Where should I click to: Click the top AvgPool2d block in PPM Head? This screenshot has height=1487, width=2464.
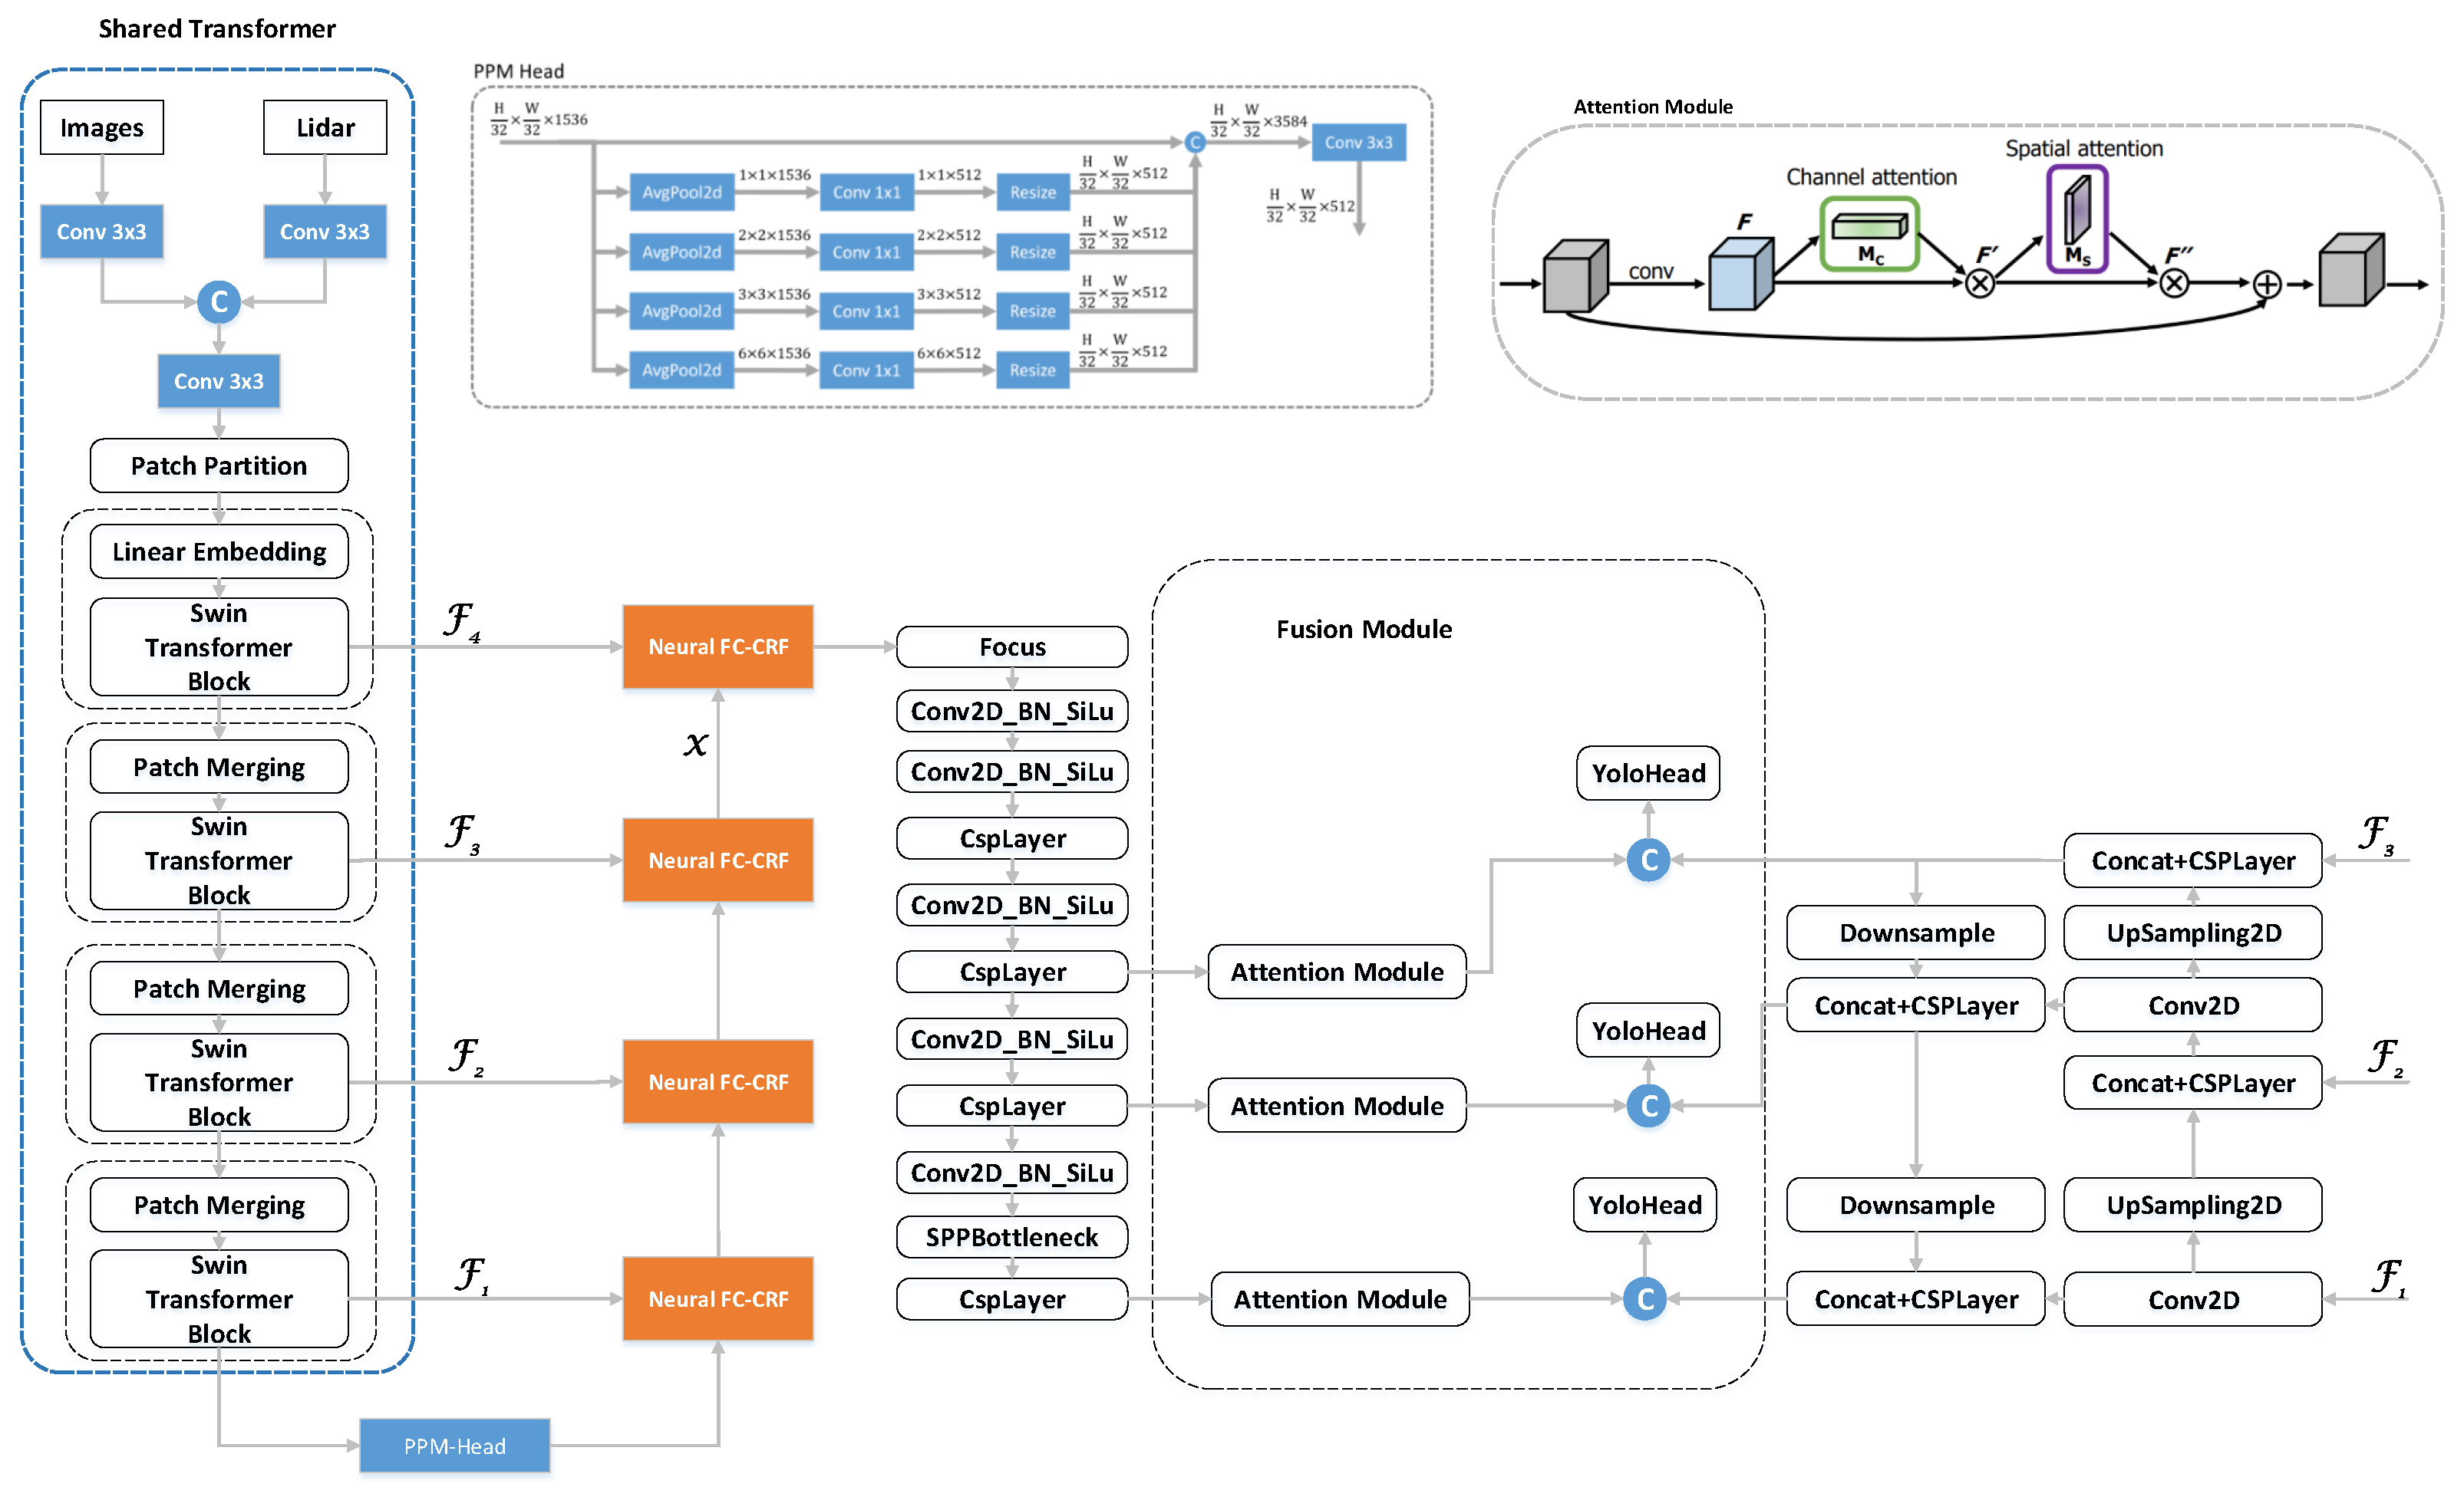click(x=682, y=192)
